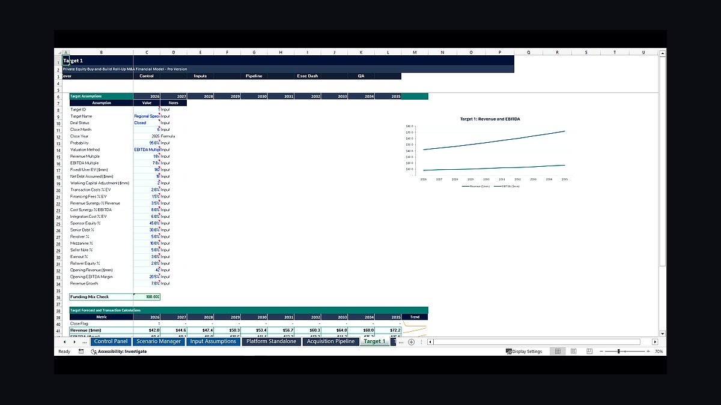Select the Acquisition Pipeline sheet tab
Screen dimensions: 721x405
coord(330,341)
